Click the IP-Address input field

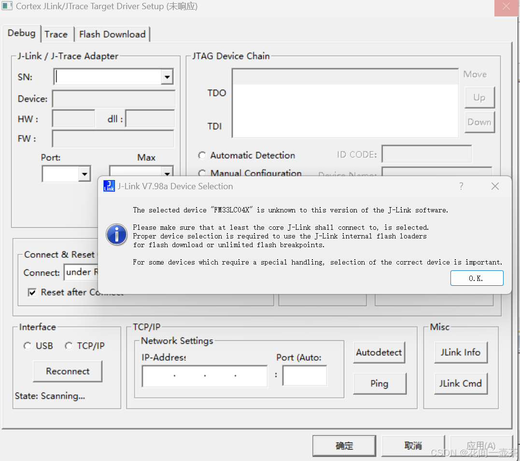205,376
